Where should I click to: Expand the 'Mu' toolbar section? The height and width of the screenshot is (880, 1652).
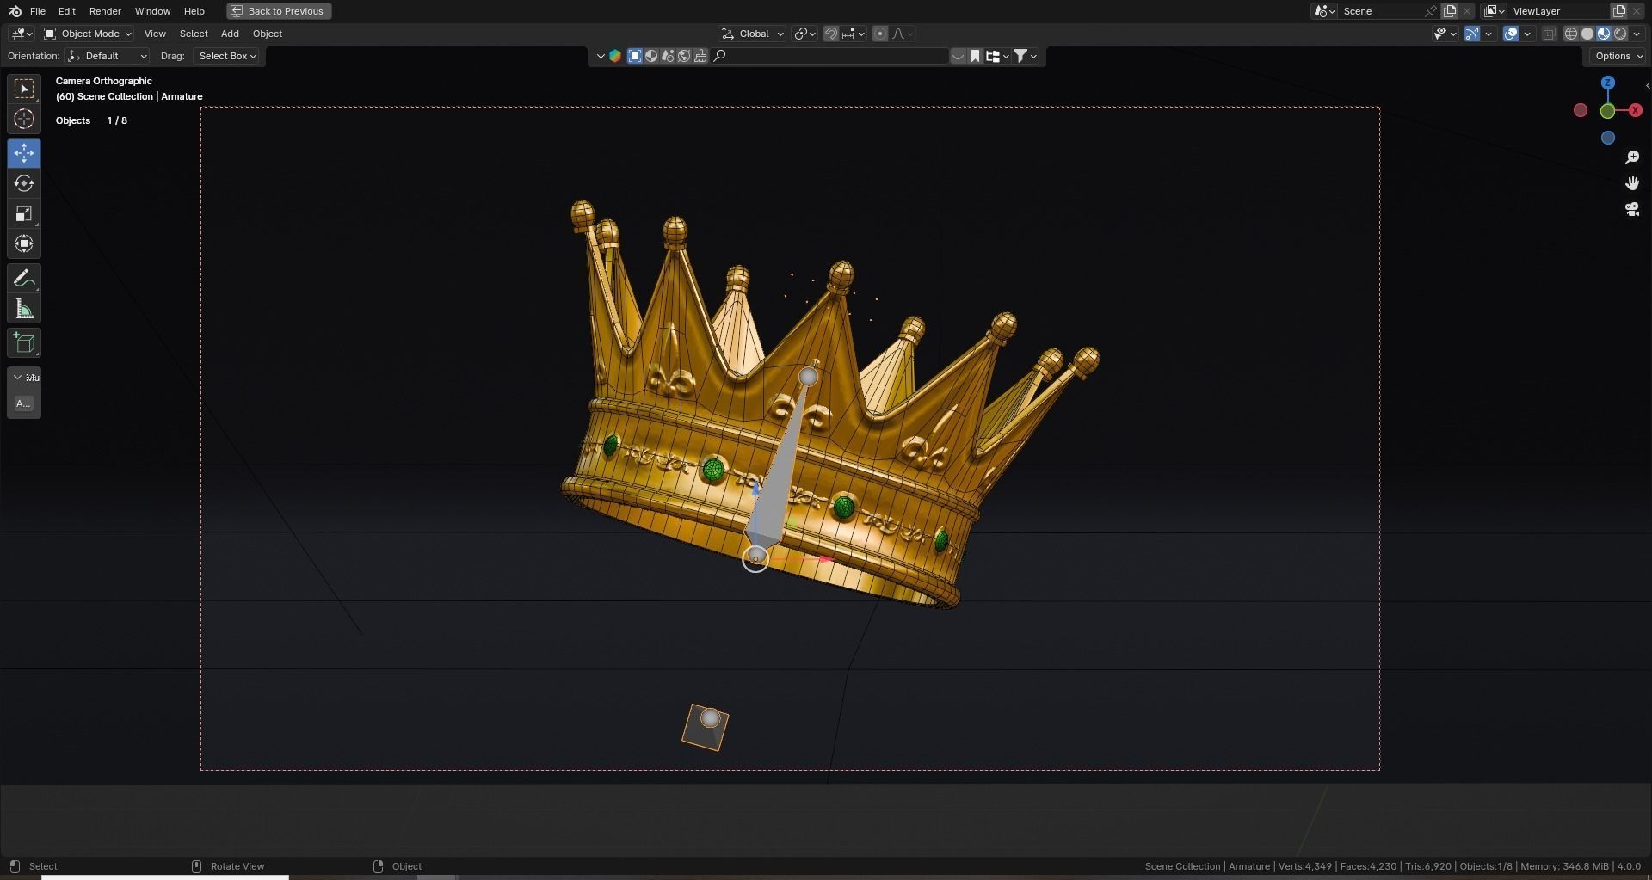[24, 378]
